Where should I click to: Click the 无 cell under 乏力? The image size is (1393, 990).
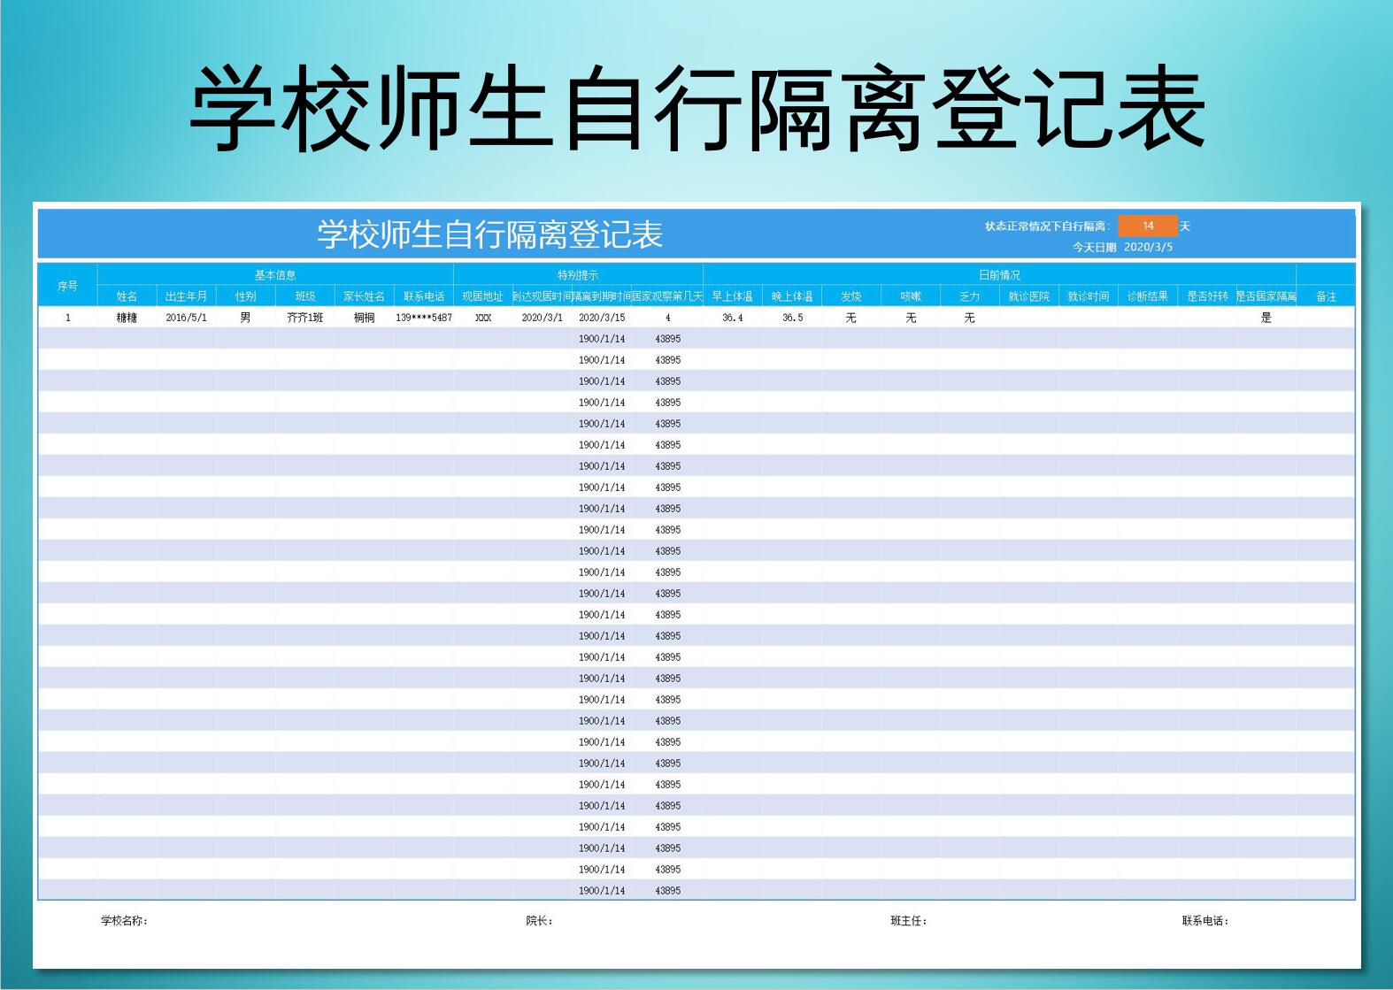(970, 318)
